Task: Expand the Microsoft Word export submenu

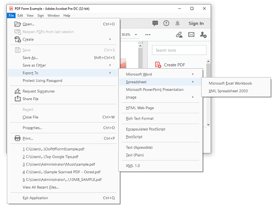Action: pos(193,74)
